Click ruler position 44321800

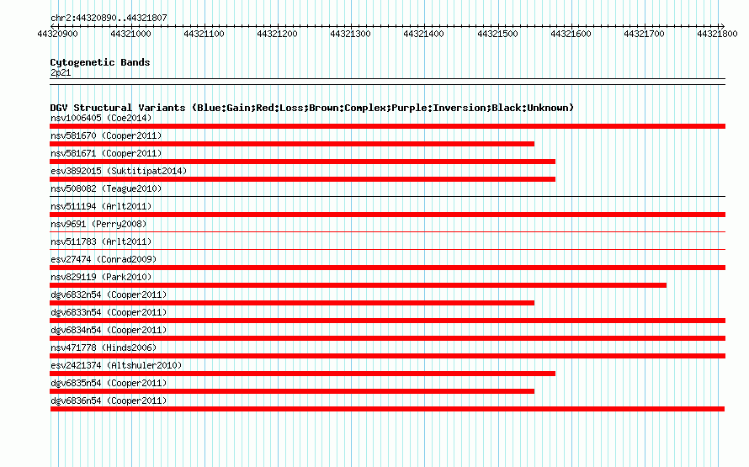[x=717, y=34]
